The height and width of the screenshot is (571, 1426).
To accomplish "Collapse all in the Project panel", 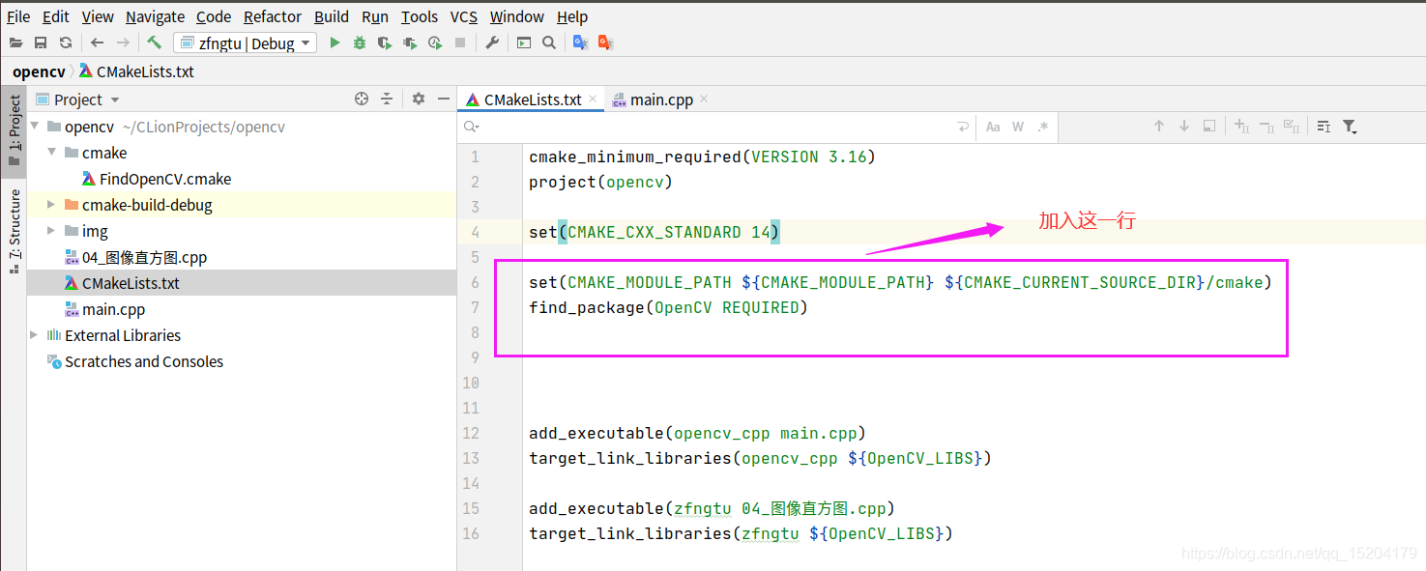I will (387, 99).
